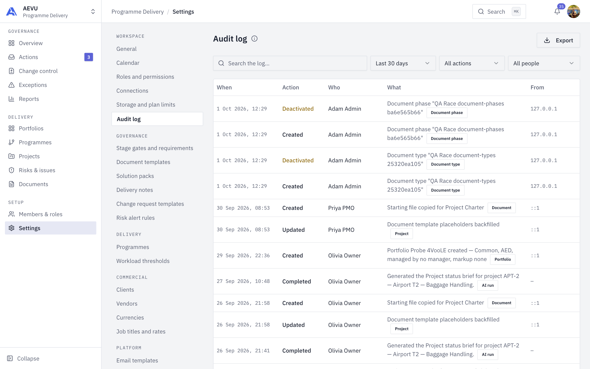Click the When column header
The height and width of the screenshot is (369, 590).
pos(224,87)
